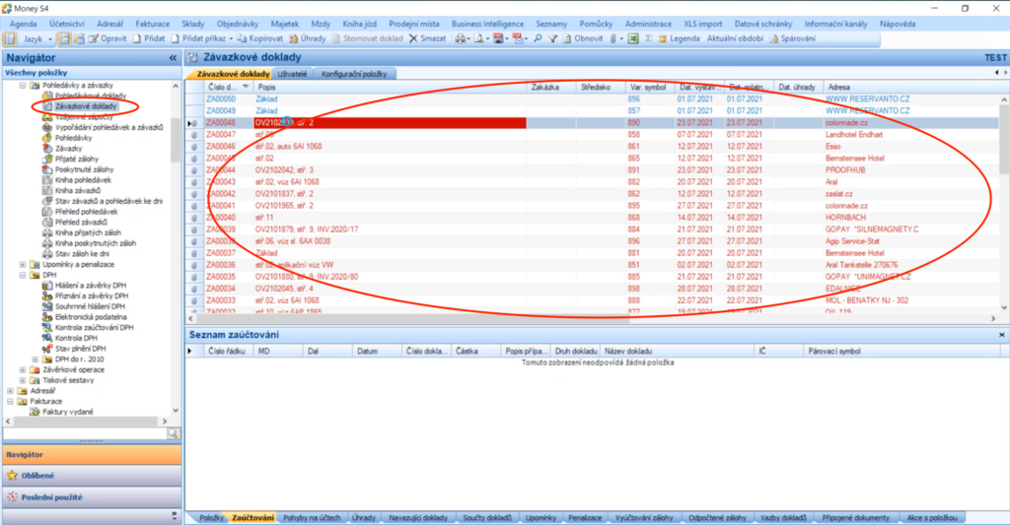Select Vzájemné zápočty in the tree
The height and width of the screenshot is (525, 1010).
84,117
